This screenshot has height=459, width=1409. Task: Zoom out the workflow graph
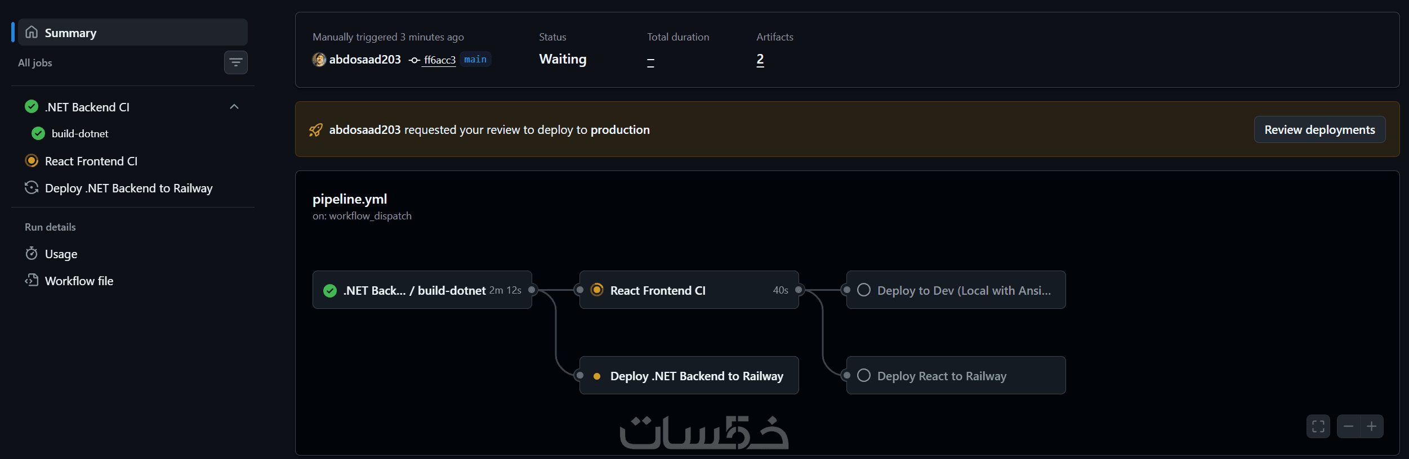pos(1348,426)
